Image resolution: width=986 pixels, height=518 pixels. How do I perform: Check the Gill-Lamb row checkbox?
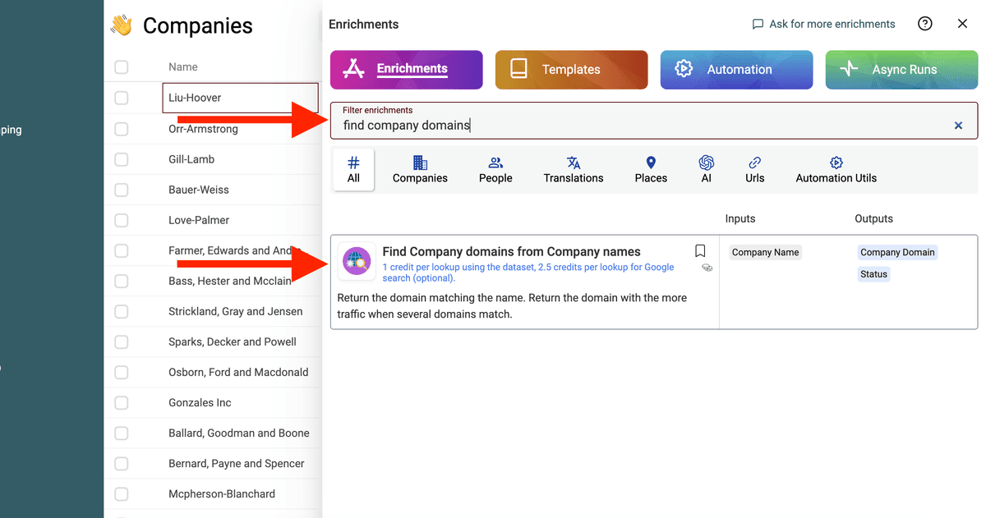click(x=122, y=159)
